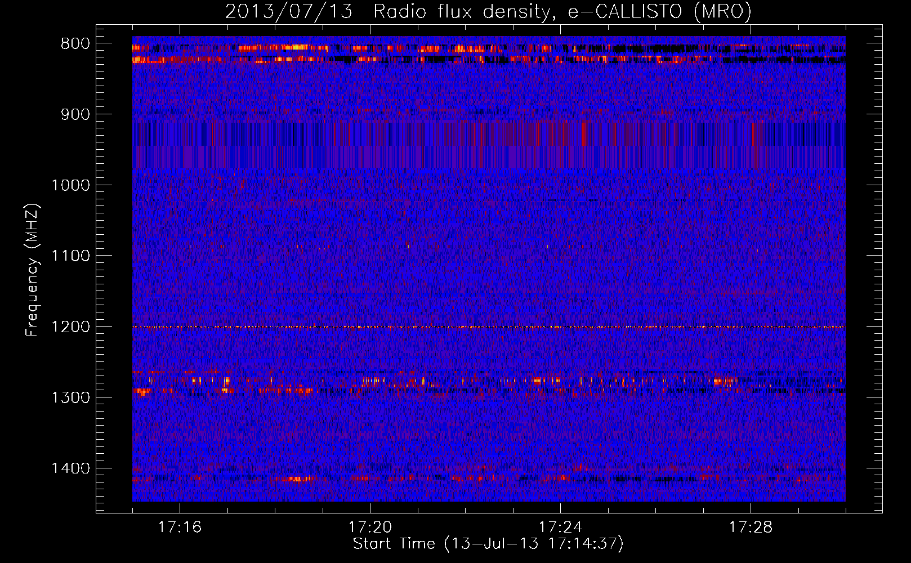Click the 'Start Time (13-Jul-13 17:14:37)' label
911x563 pixels.
tap(488, 544)
